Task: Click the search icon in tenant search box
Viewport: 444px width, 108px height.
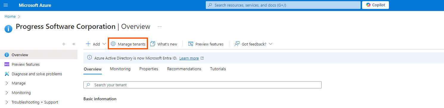Action: [x=88, y=85]
